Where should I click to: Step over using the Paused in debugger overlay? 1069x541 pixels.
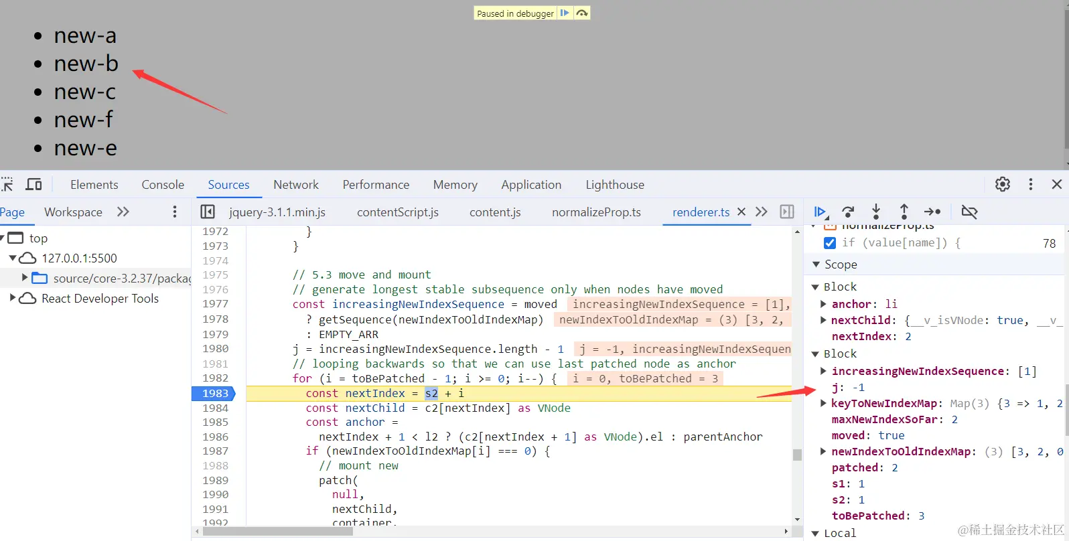(x=582, y=13)
